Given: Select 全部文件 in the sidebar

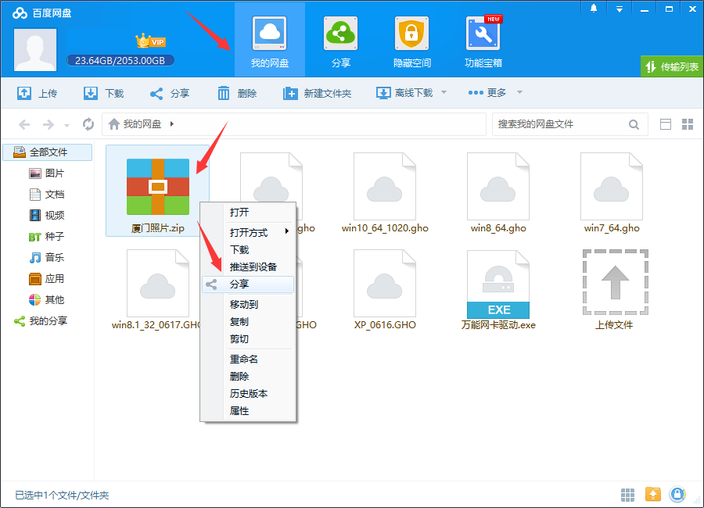Looking at the screenshot, I should (48, 152).
